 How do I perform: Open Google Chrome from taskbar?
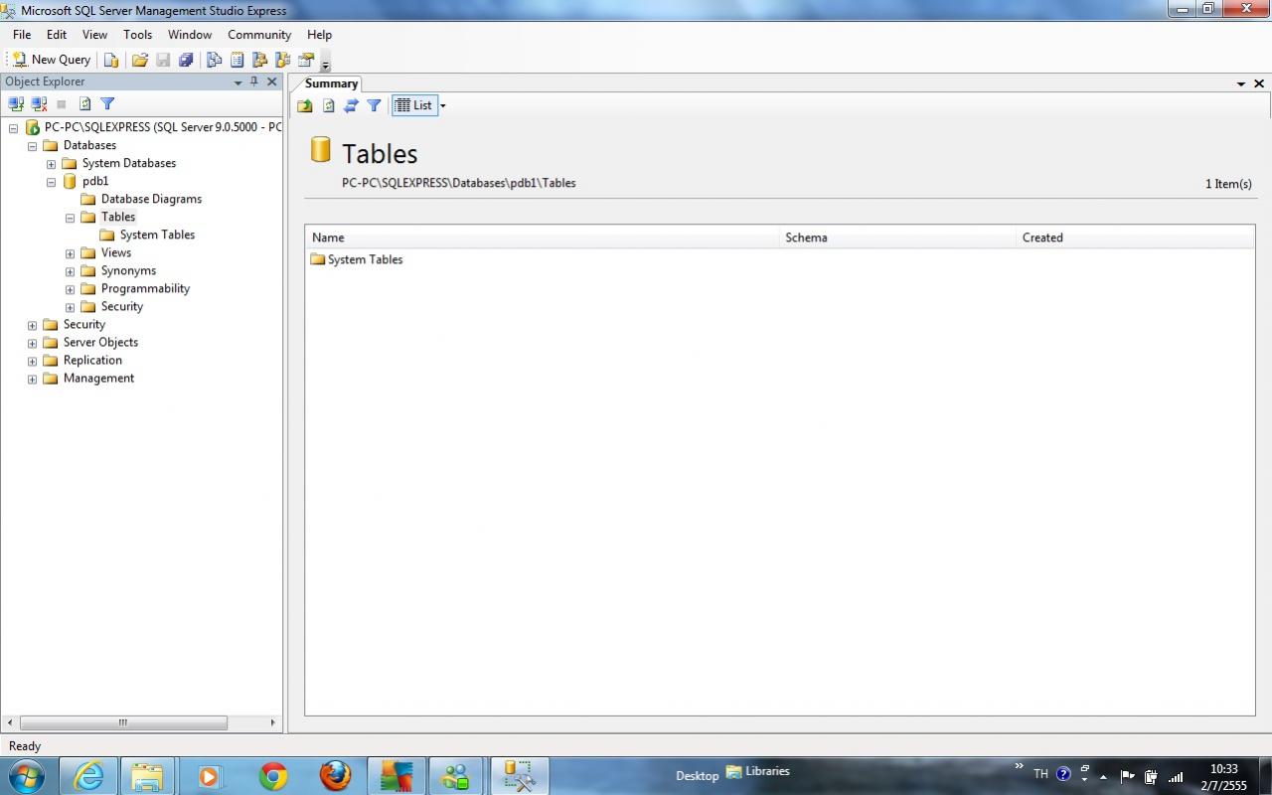[273, 775]
